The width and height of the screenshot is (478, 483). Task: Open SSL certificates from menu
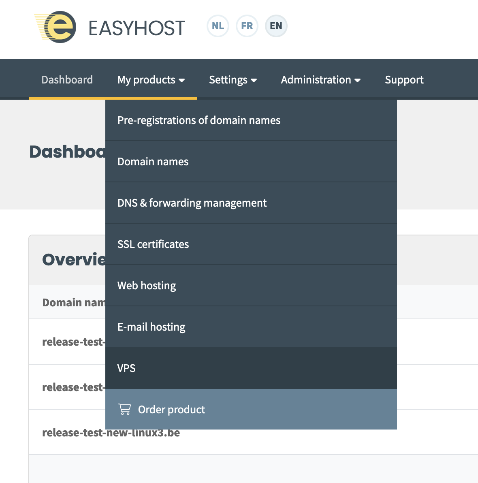point(153,244)
